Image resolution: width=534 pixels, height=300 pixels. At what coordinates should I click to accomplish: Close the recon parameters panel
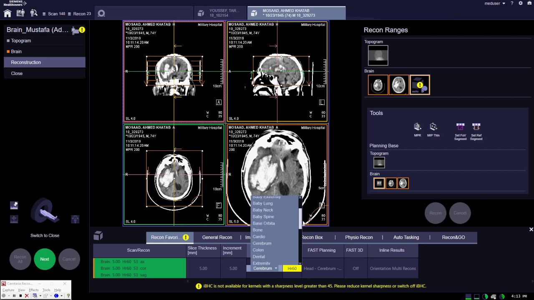point(531,230)
